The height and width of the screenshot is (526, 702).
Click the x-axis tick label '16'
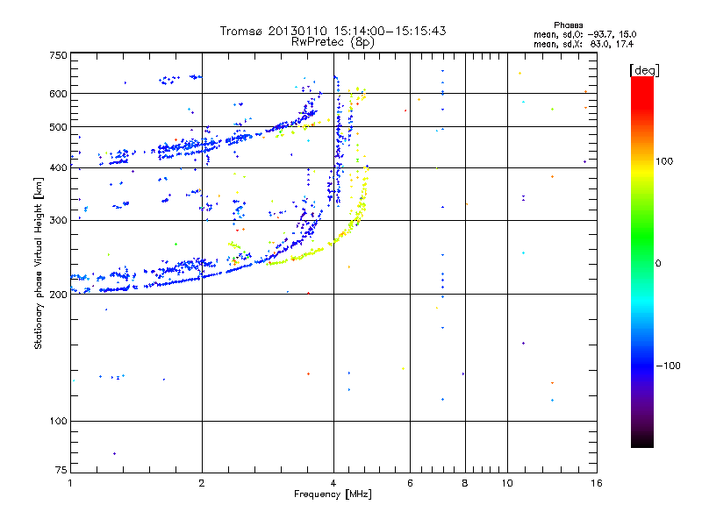[597, 483]
